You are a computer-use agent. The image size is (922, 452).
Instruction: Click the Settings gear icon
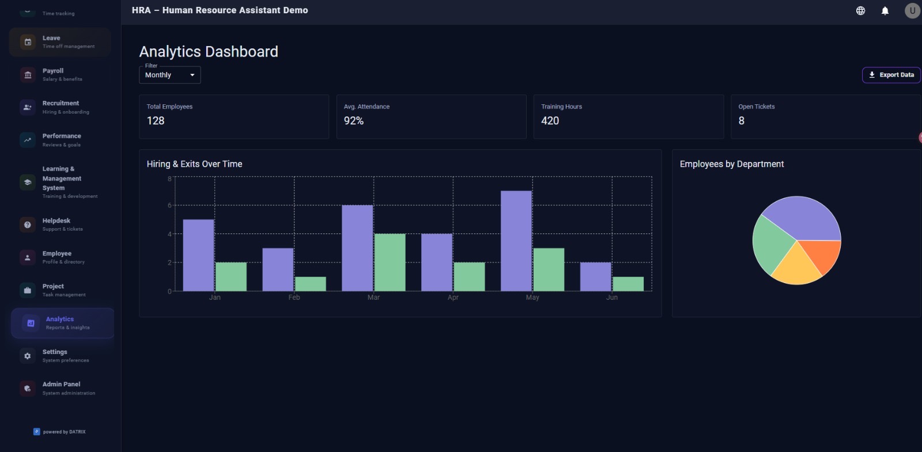28,356
